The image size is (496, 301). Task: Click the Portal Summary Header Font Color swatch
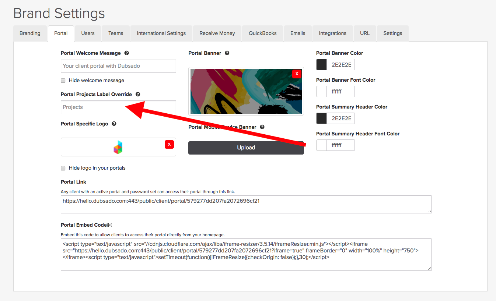(x=322, y=145)
